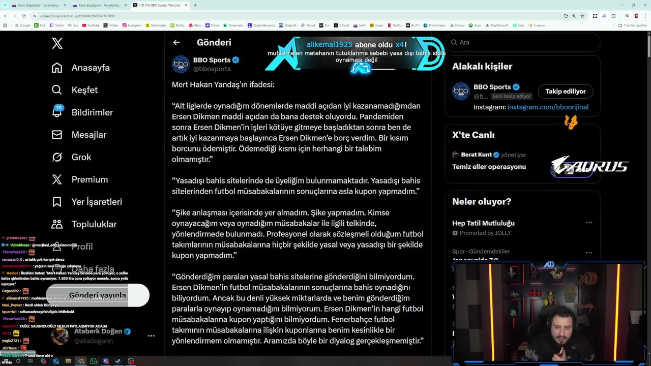Go back using Gönderi arrow
651x366 pixels.
point(176,43)
